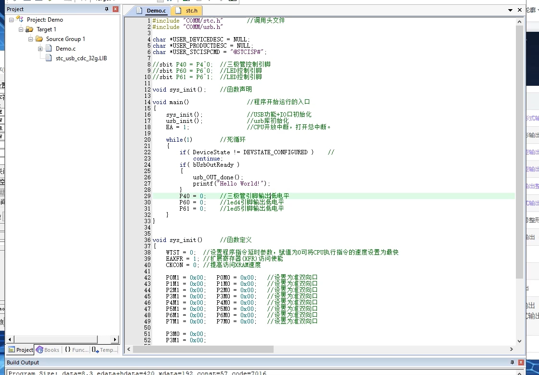Click the code line 'usb_init();'
Image resolution: width=539 pixels, height=375 pixels.
(184, 121)
